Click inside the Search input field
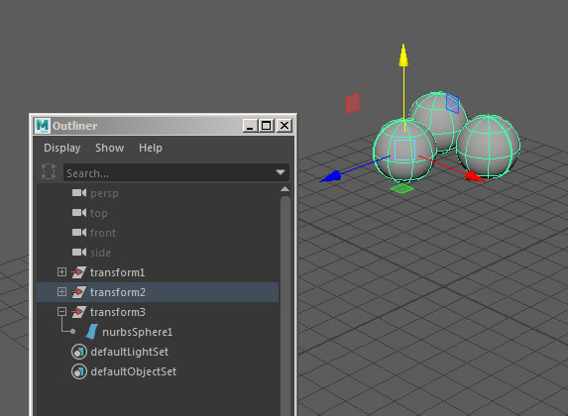This screenshot has width=568, height=416. point(169,172)
